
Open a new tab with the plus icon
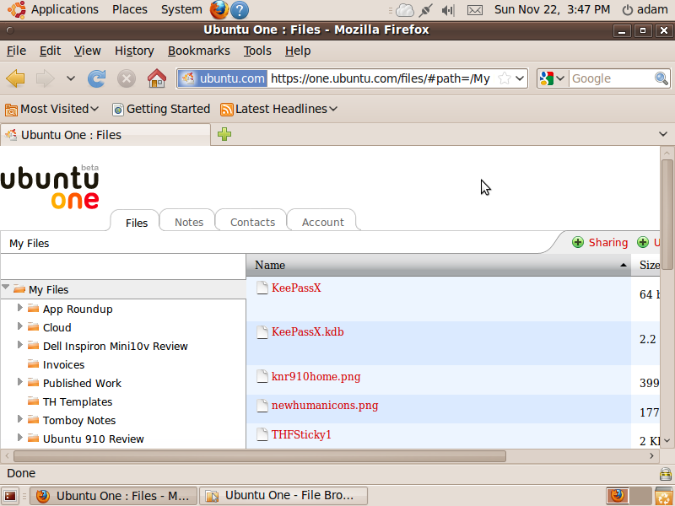pyautogui.click(x=224, y=134)
